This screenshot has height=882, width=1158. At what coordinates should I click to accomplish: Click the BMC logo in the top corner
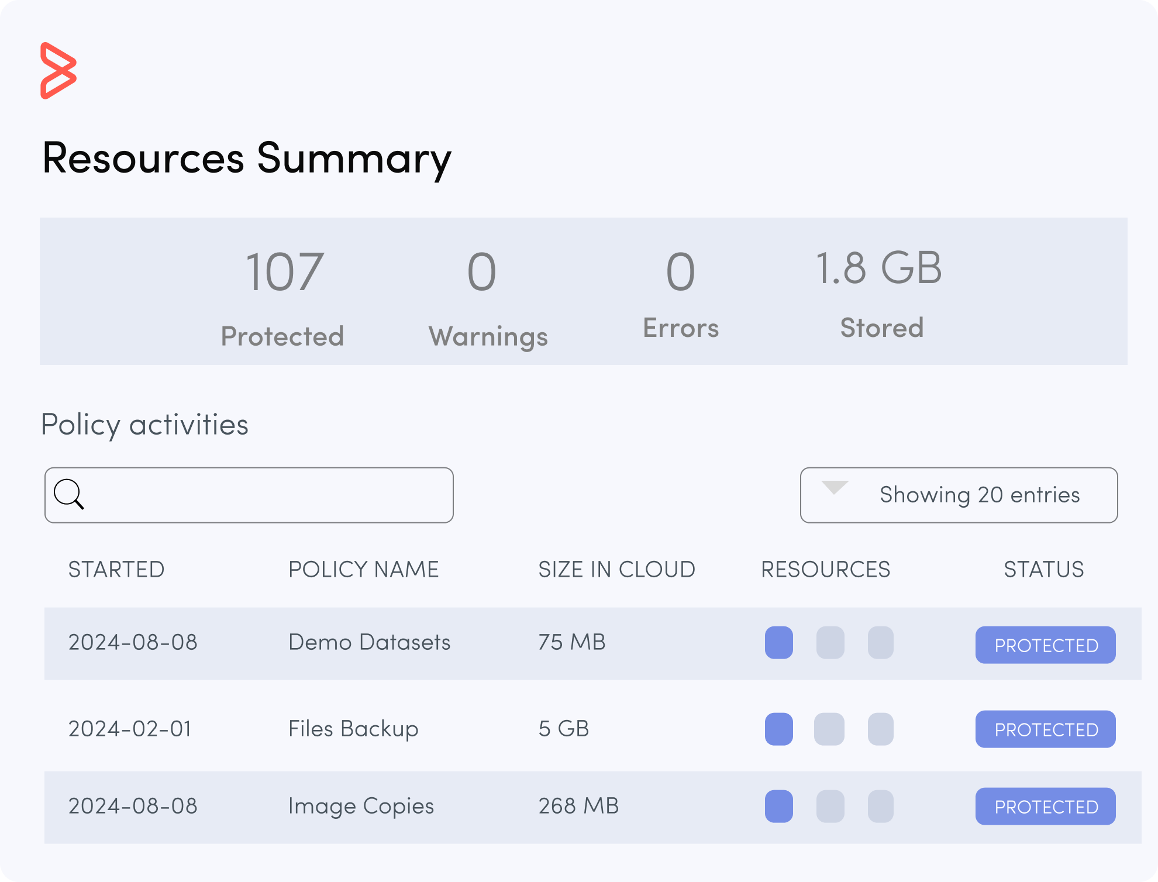click(x=58, y=70)
